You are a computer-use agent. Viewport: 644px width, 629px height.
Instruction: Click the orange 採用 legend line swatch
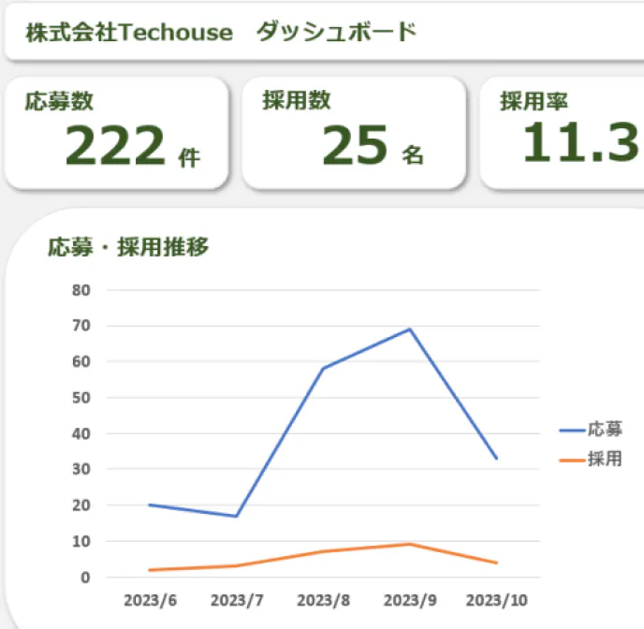pyautogui.click(x=572, y=460)
